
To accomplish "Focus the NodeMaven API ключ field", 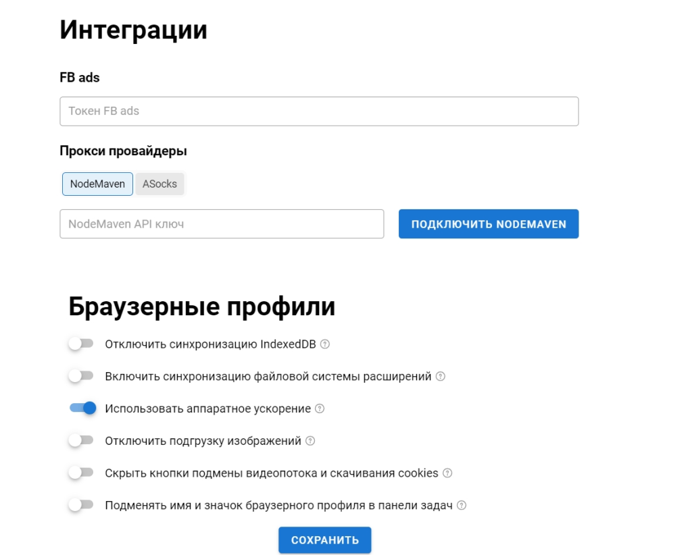I will 222,224.
